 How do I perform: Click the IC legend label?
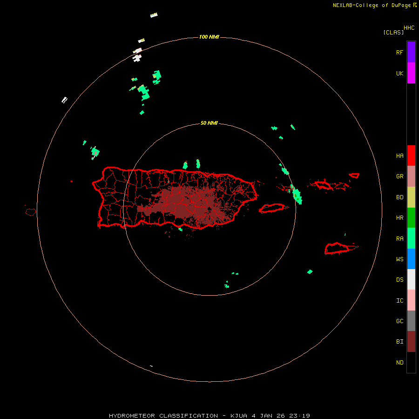399,301
